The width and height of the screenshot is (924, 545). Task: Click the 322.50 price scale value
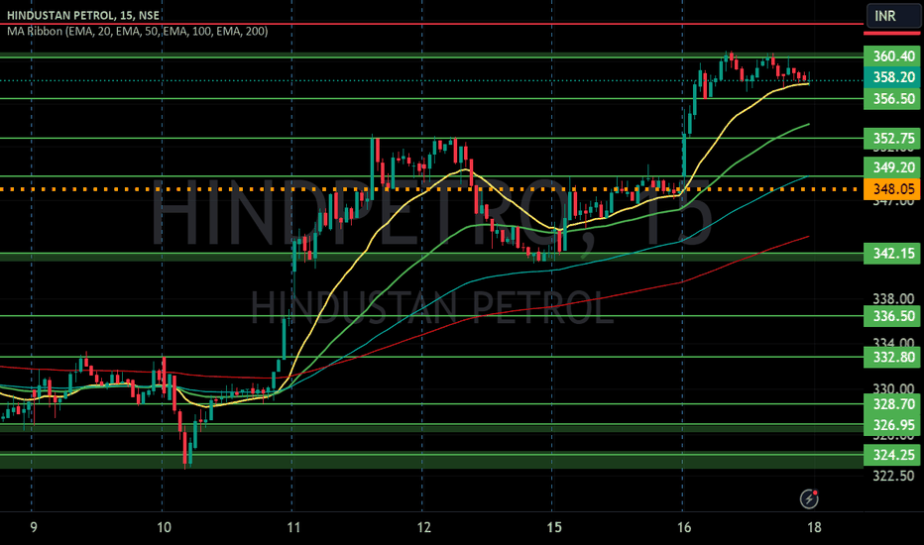pos(893,476)
